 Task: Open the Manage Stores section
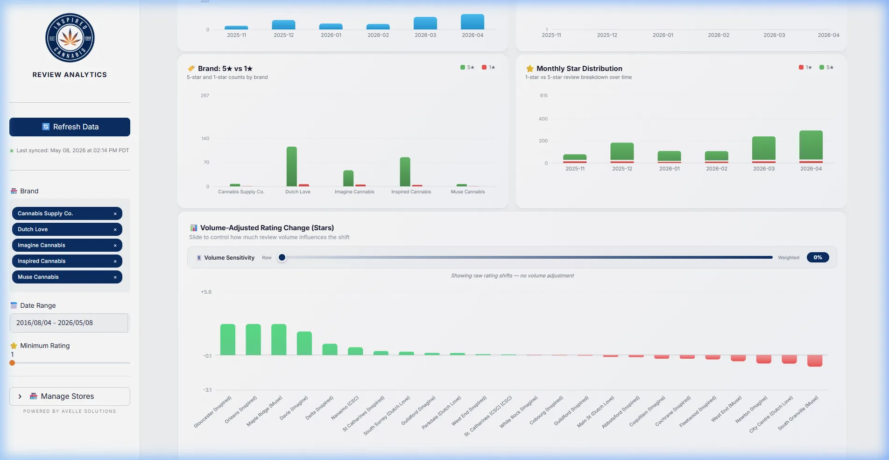[70, 396]
